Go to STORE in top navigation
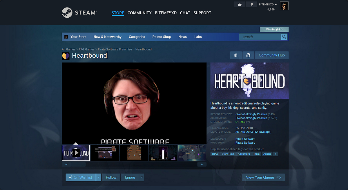Viewport: 348px width, 190px height. 118,13
